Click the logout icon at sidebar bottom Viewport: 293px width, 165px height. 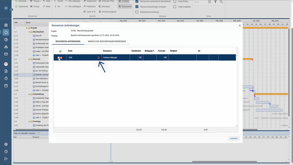tap(6, 159)
